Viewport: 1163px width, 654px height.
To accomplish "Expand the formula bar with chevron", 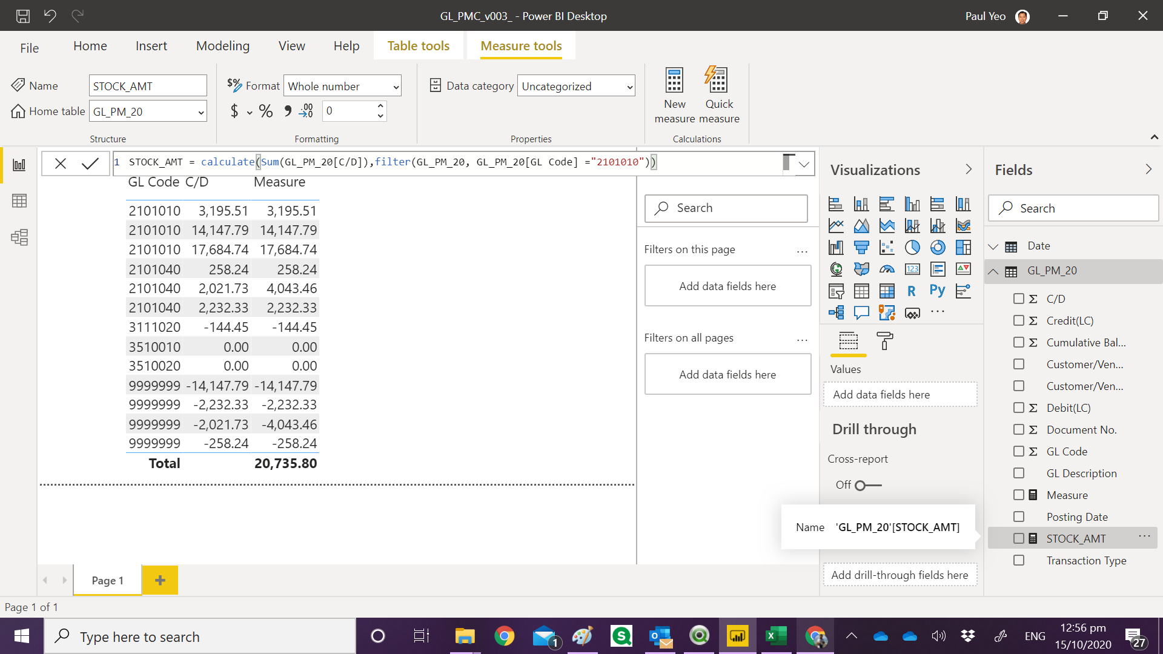I will tap(804, 164).
